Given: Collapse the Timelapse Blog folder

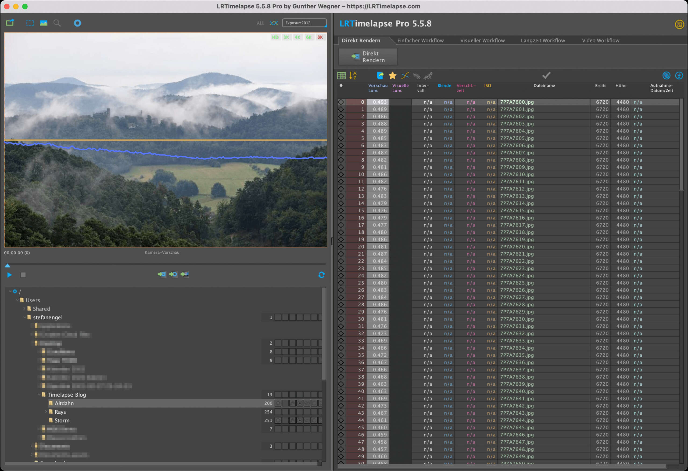Looking at the screenshot, I should click(x=40, y=395).
